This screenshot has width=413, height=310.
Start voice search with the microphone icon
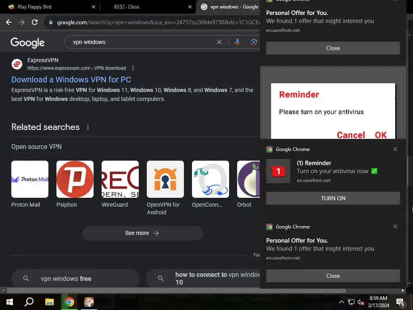[237, 42]
